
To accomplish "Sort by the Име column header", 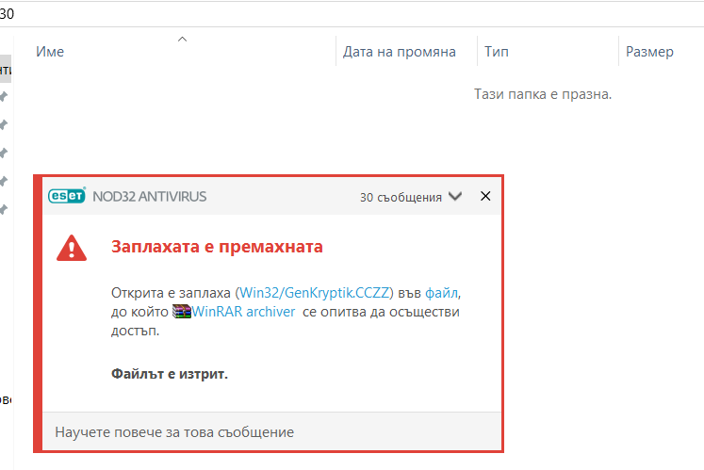I will click(x=50, y=52).
